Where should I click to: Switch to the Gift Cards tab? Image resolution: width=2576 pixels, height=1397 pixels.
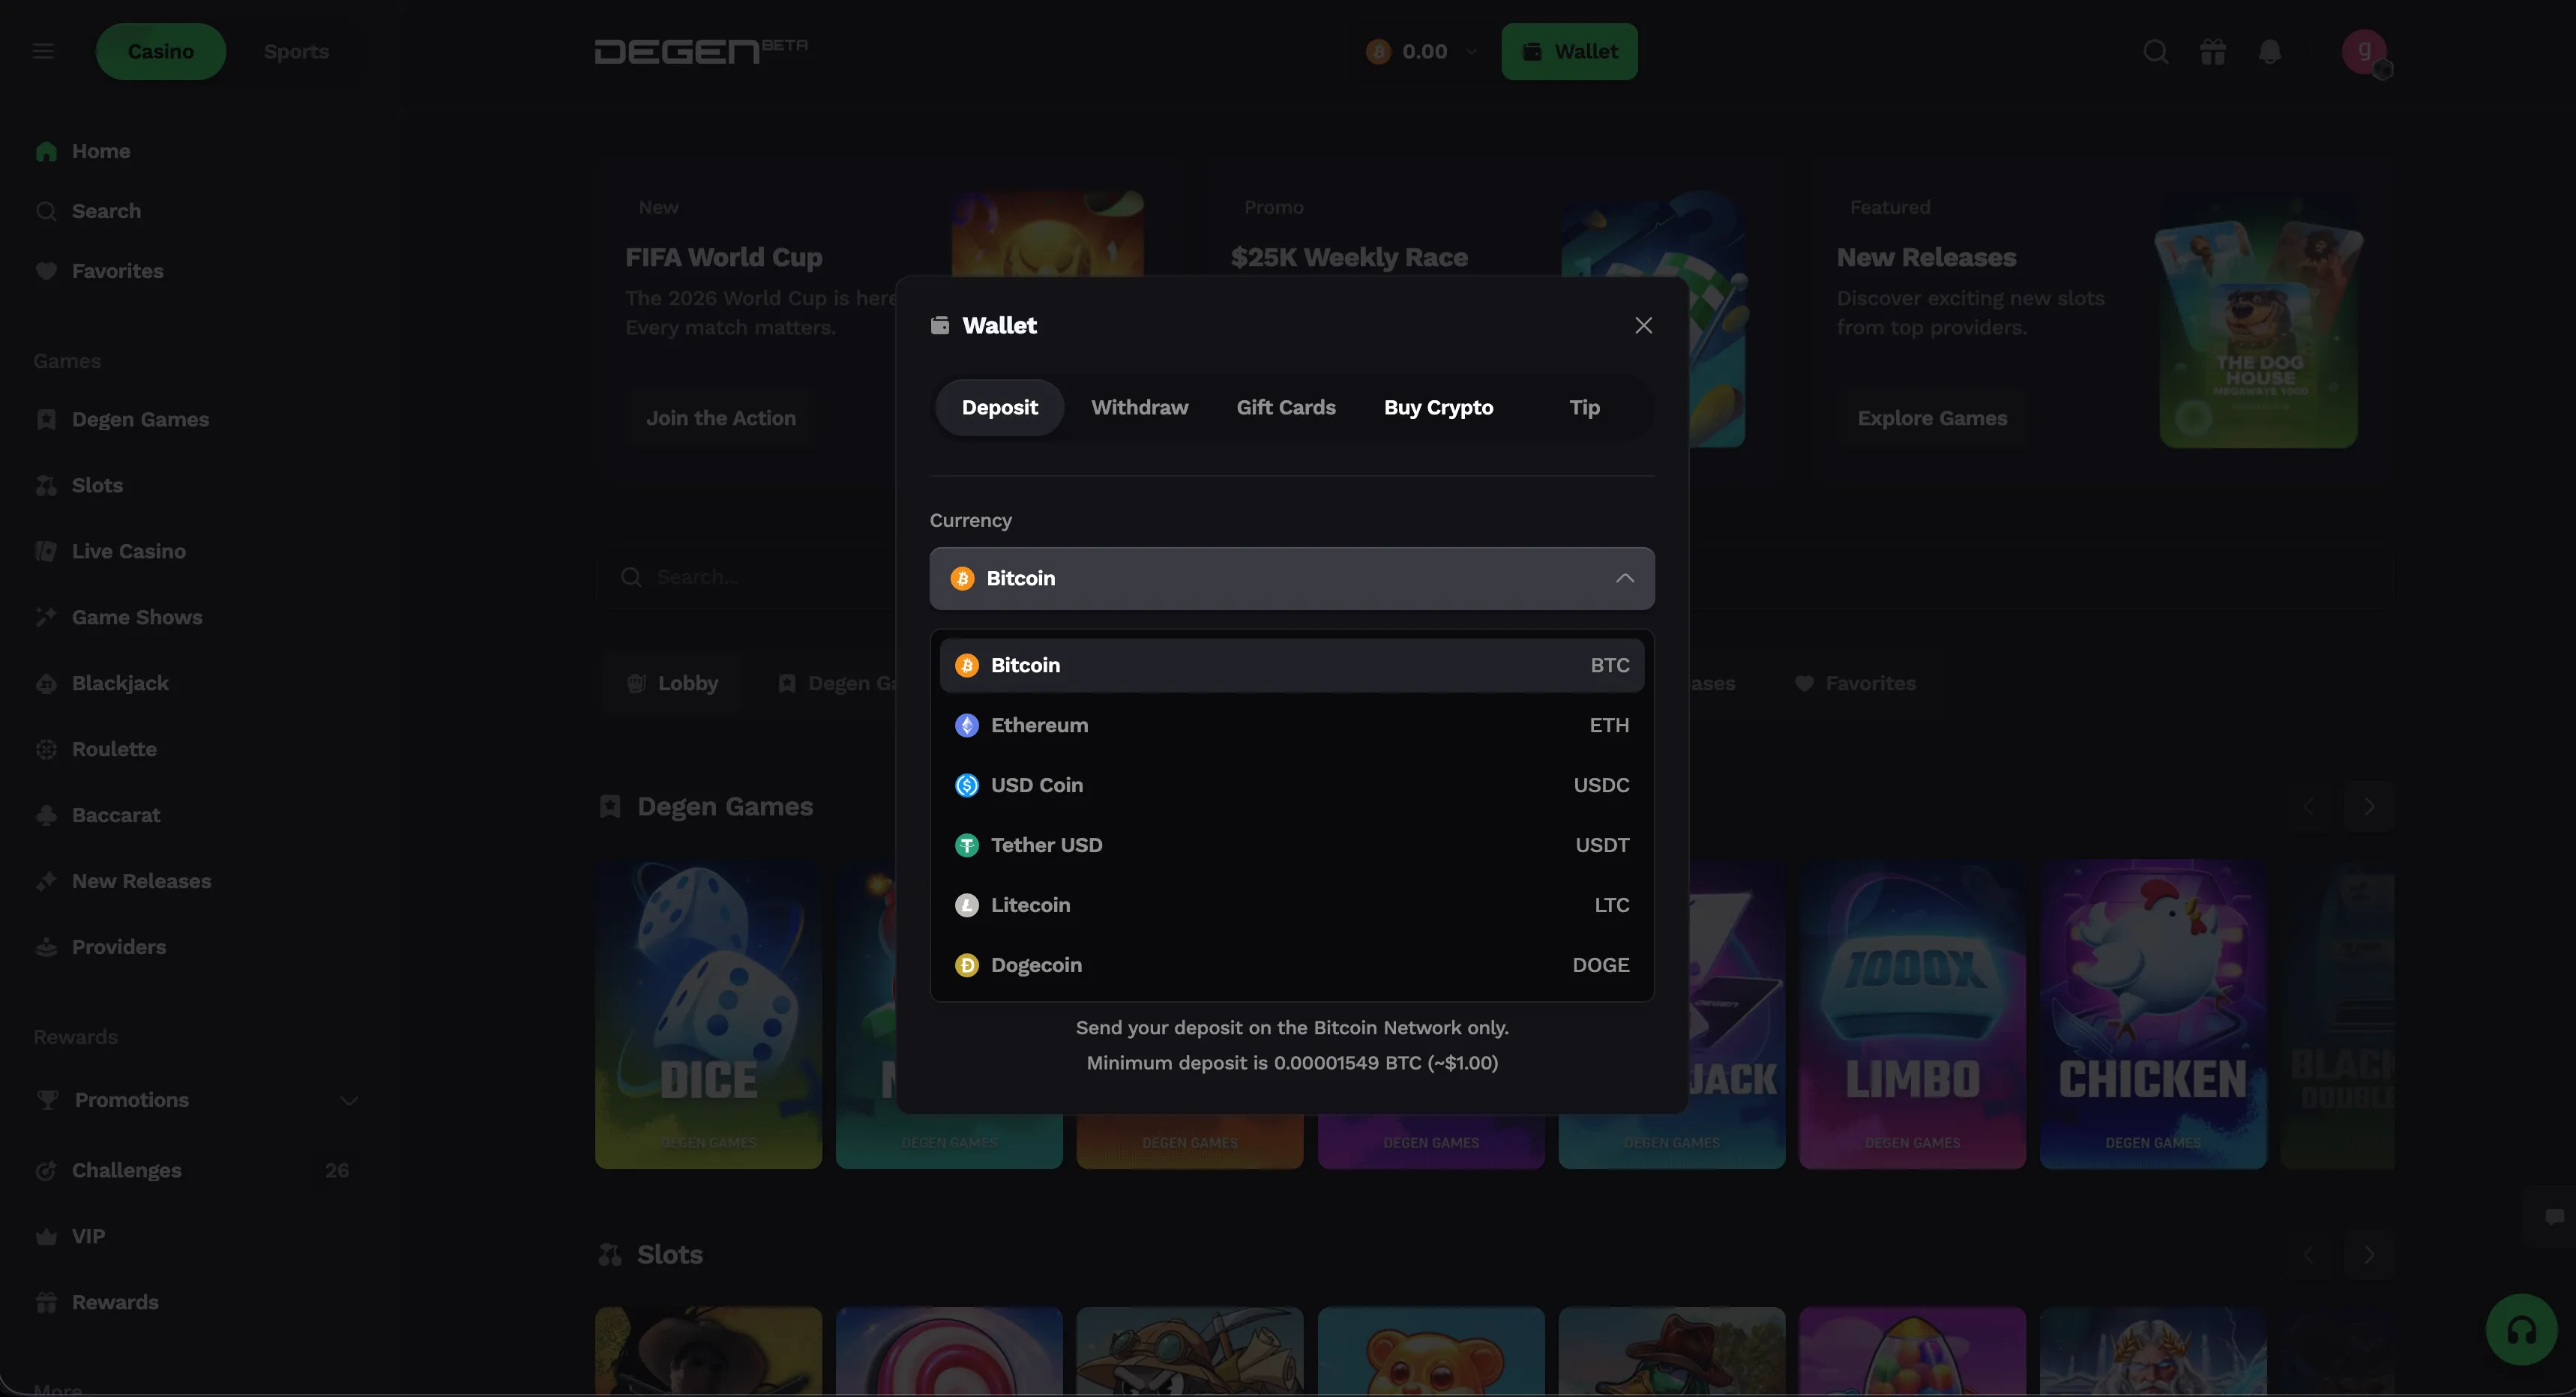point(1285,407)
